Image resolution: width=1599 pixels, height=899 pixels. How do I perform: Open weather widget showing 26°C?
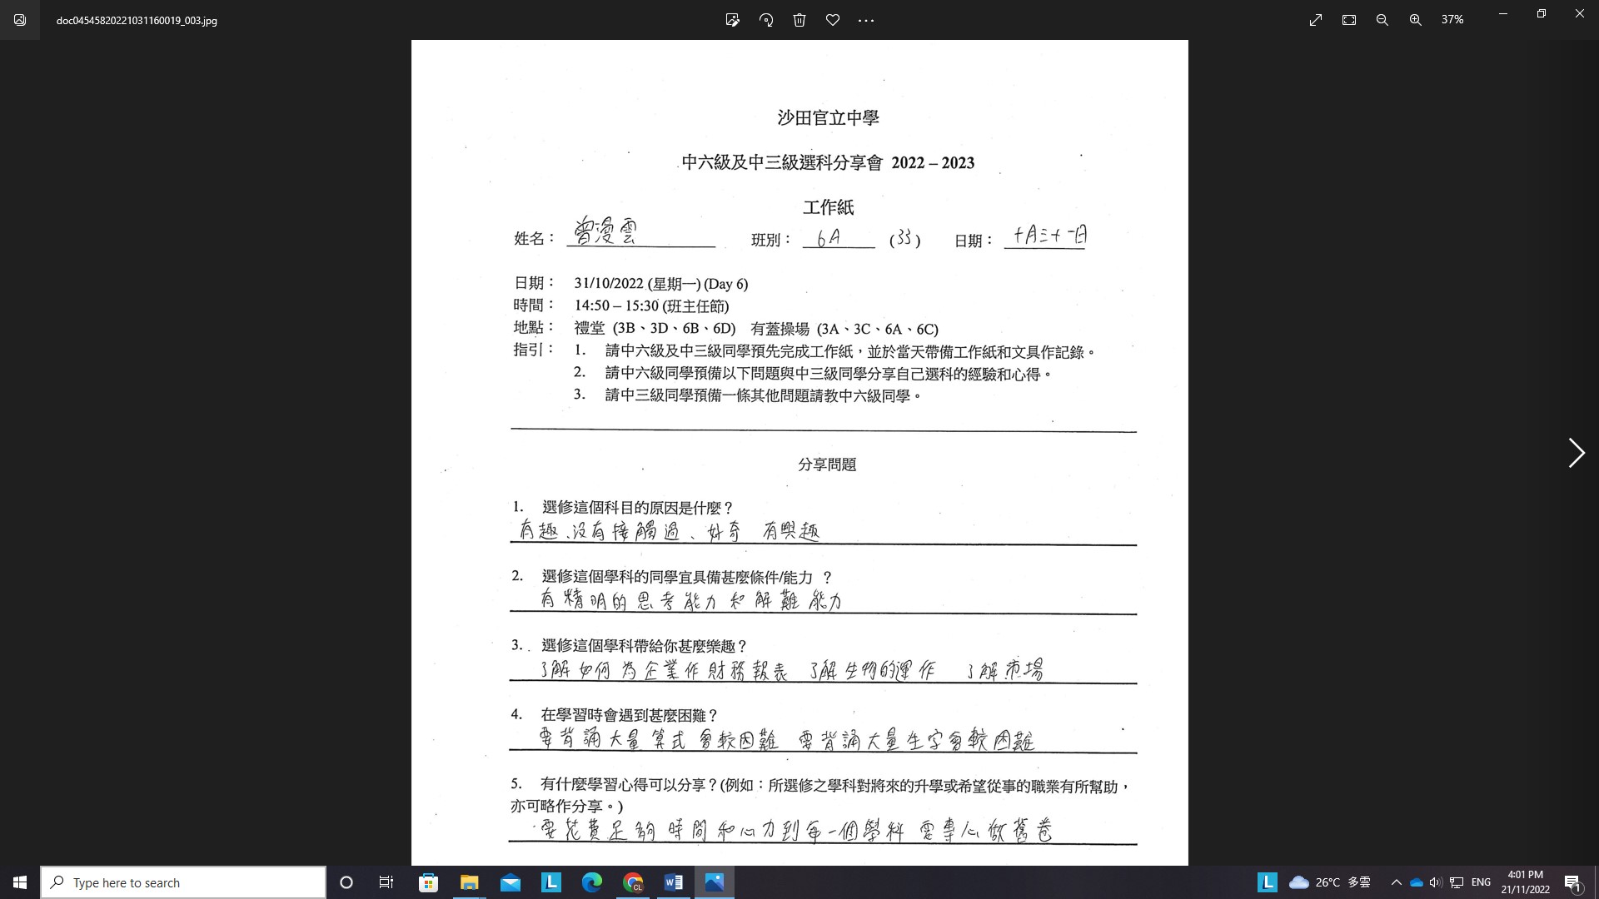point(1329,882)
